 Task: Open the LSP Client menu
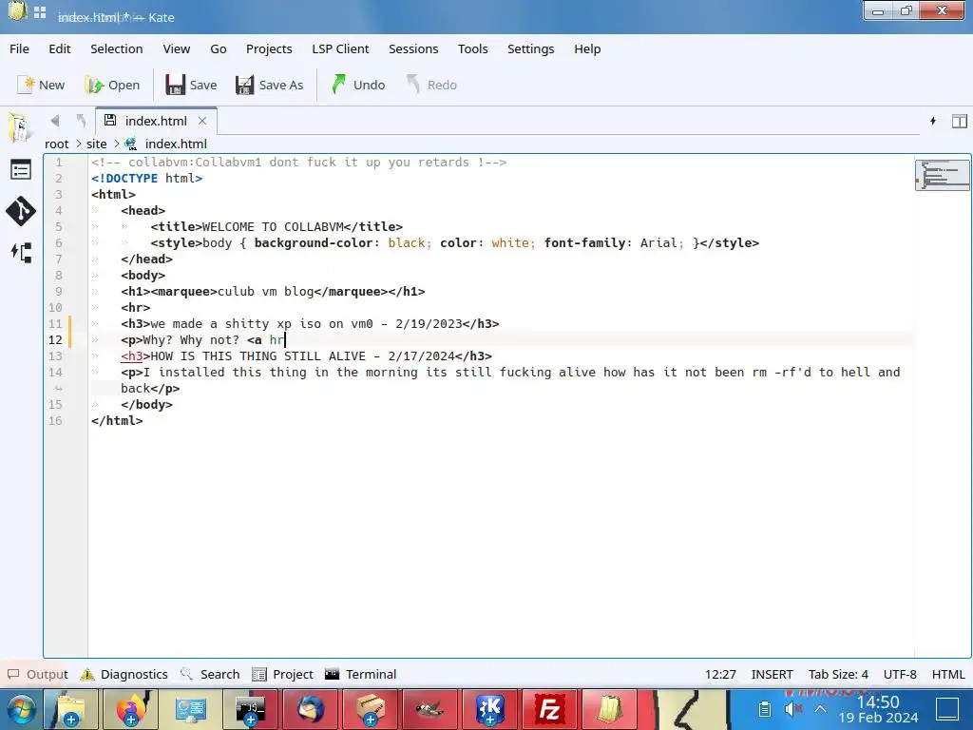[340, 49]
